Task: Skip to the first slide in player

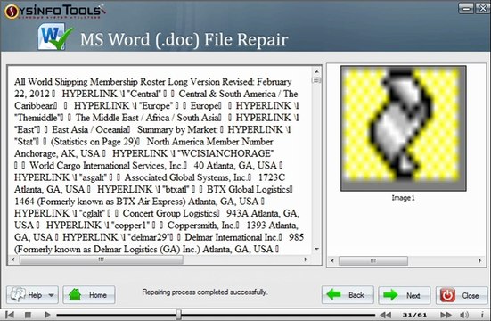Action: click(10, 315)
